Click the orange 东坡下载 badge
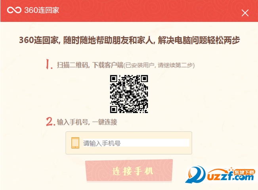This screenshot has width=258, height=190. coord(244,172)
